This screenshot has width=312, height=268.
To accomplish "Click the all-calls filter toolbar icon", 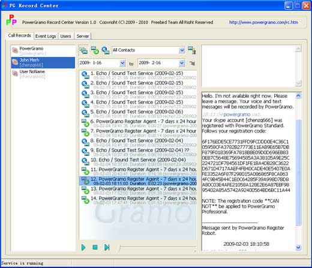I will [83, 50].
